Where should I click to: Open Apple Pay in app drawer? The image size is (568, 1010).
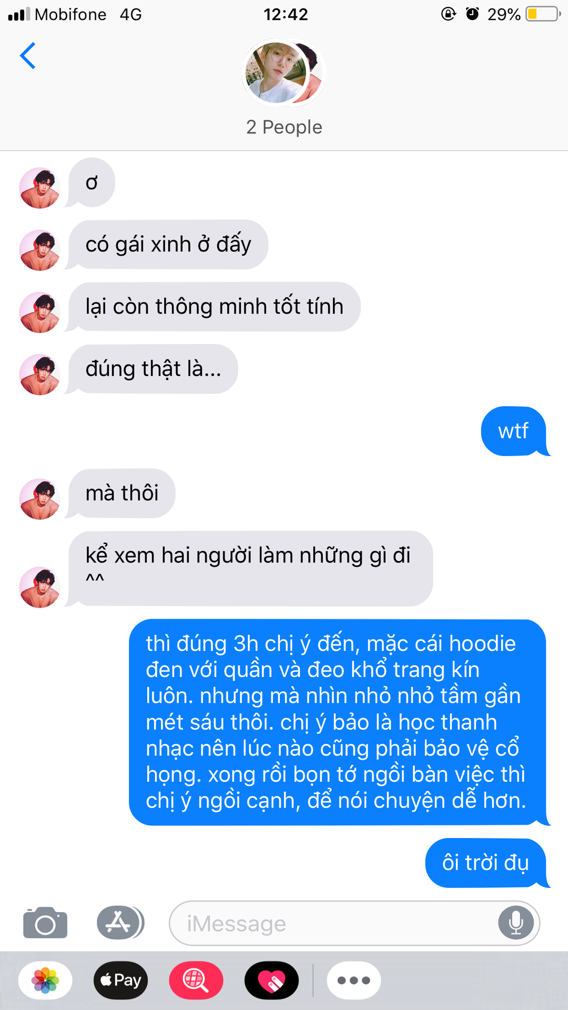121,980
